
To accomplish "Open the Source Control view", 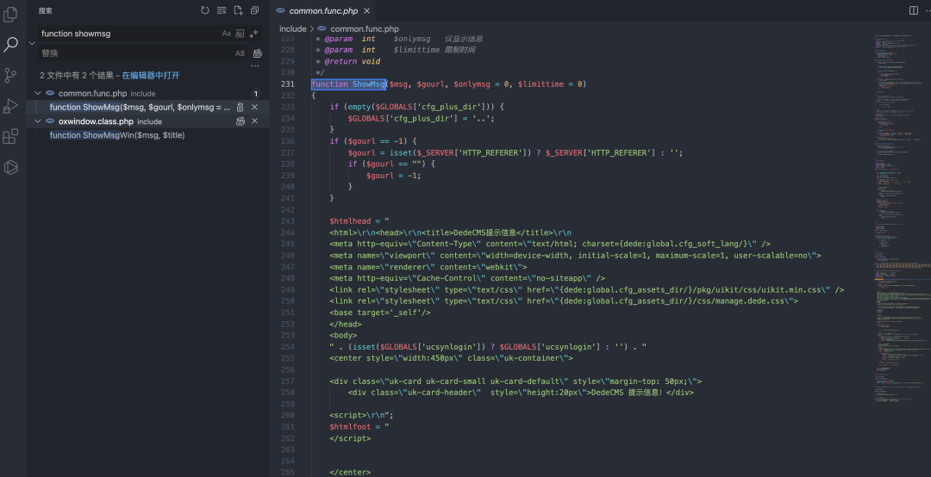I will (10, 75).
